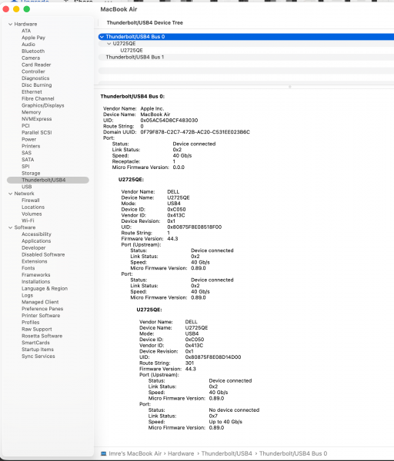Select Thunderbolt/USB4 Bus 1 row

coord(246,58)
